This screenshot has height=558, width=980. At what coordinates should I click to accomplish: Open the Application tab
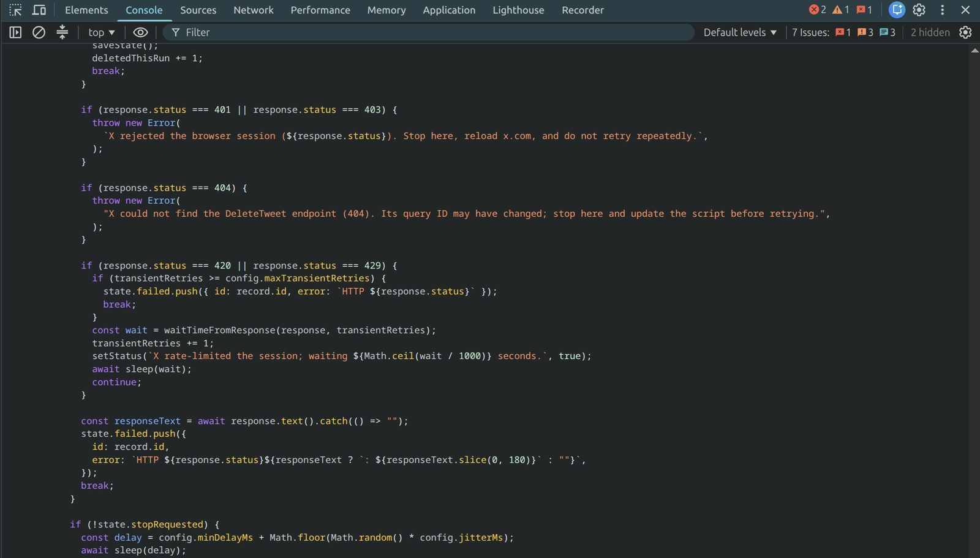449,10
